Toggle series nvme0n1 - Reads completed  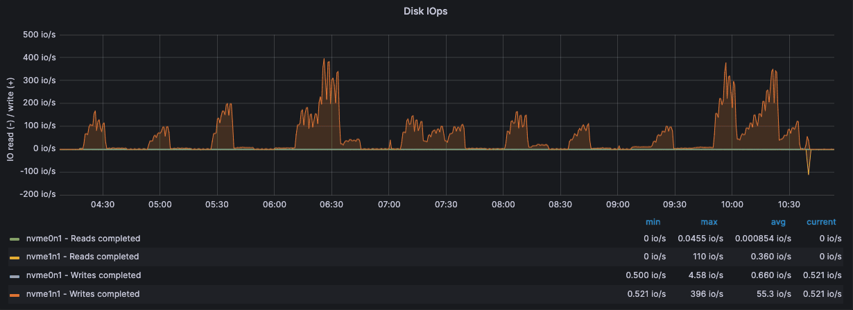(83, 239)
